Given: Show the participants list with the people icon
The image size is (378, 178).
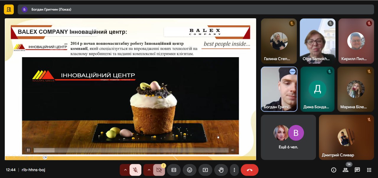Looking at the screenshot, I should (345, 170).
